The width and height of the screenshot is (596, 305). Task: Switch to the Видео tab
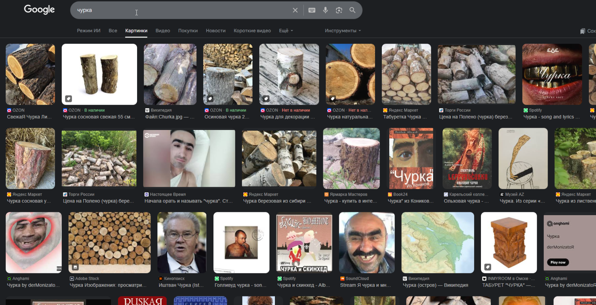tap(163, 31)
